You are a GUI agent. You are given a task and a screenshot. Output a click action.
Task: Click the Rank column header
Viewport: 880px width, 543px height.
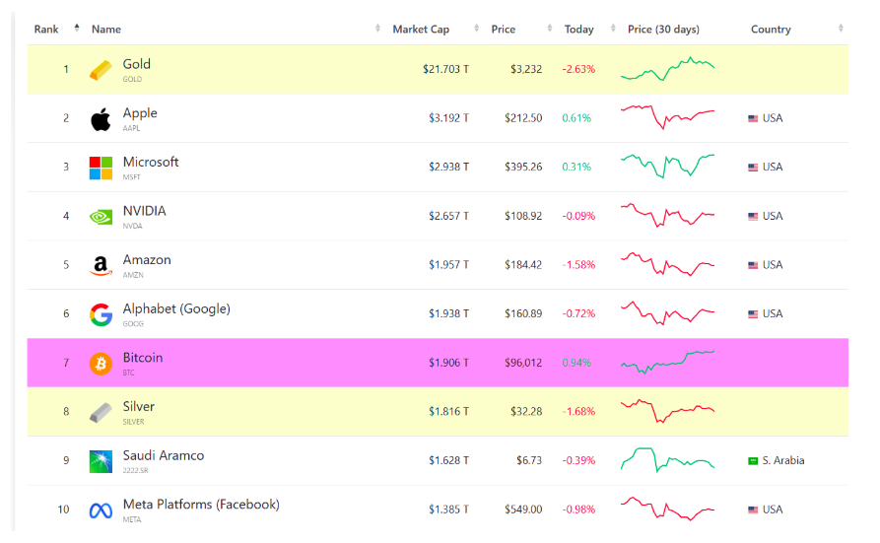46,30
